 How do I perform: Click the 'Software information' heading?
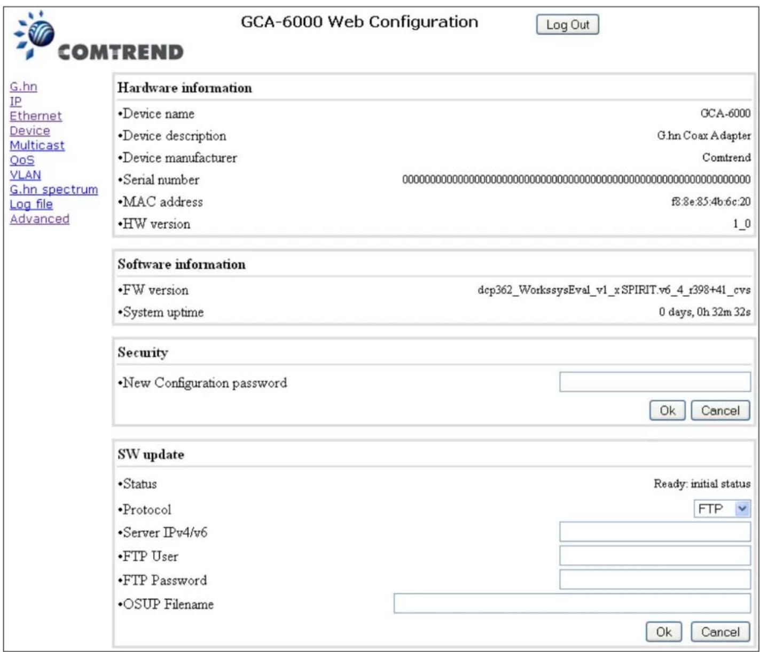182,264
